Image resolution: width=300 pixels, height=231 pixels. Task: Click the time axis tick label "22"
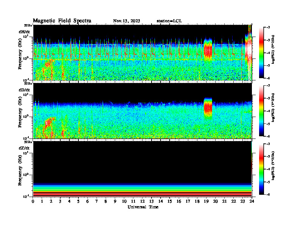(x=234, y=202)
